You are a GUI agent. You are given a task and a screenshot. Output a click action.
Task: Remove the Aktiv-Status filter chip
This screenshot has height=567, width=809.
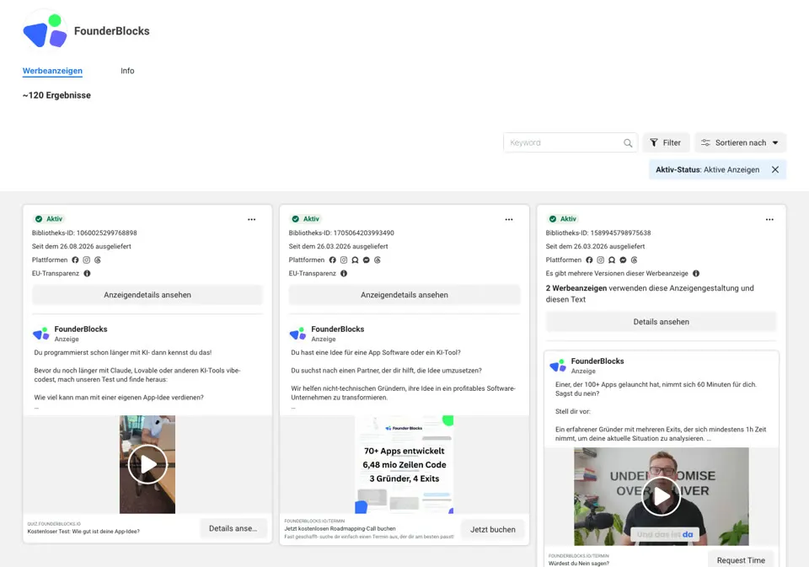[x=775, y=169]
